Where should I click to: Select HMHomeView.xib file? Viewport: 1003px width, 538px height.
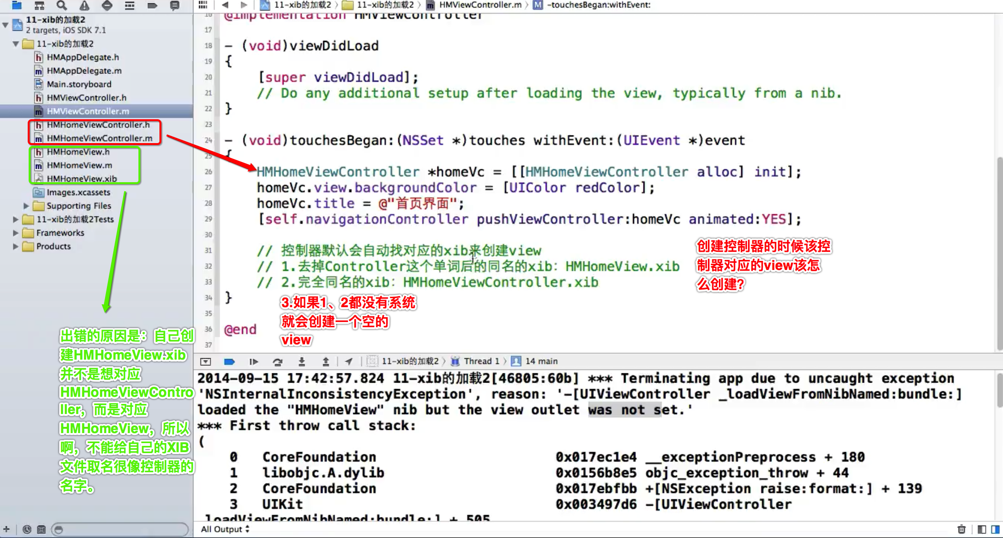pyautogui.click(x=82, y=178)
